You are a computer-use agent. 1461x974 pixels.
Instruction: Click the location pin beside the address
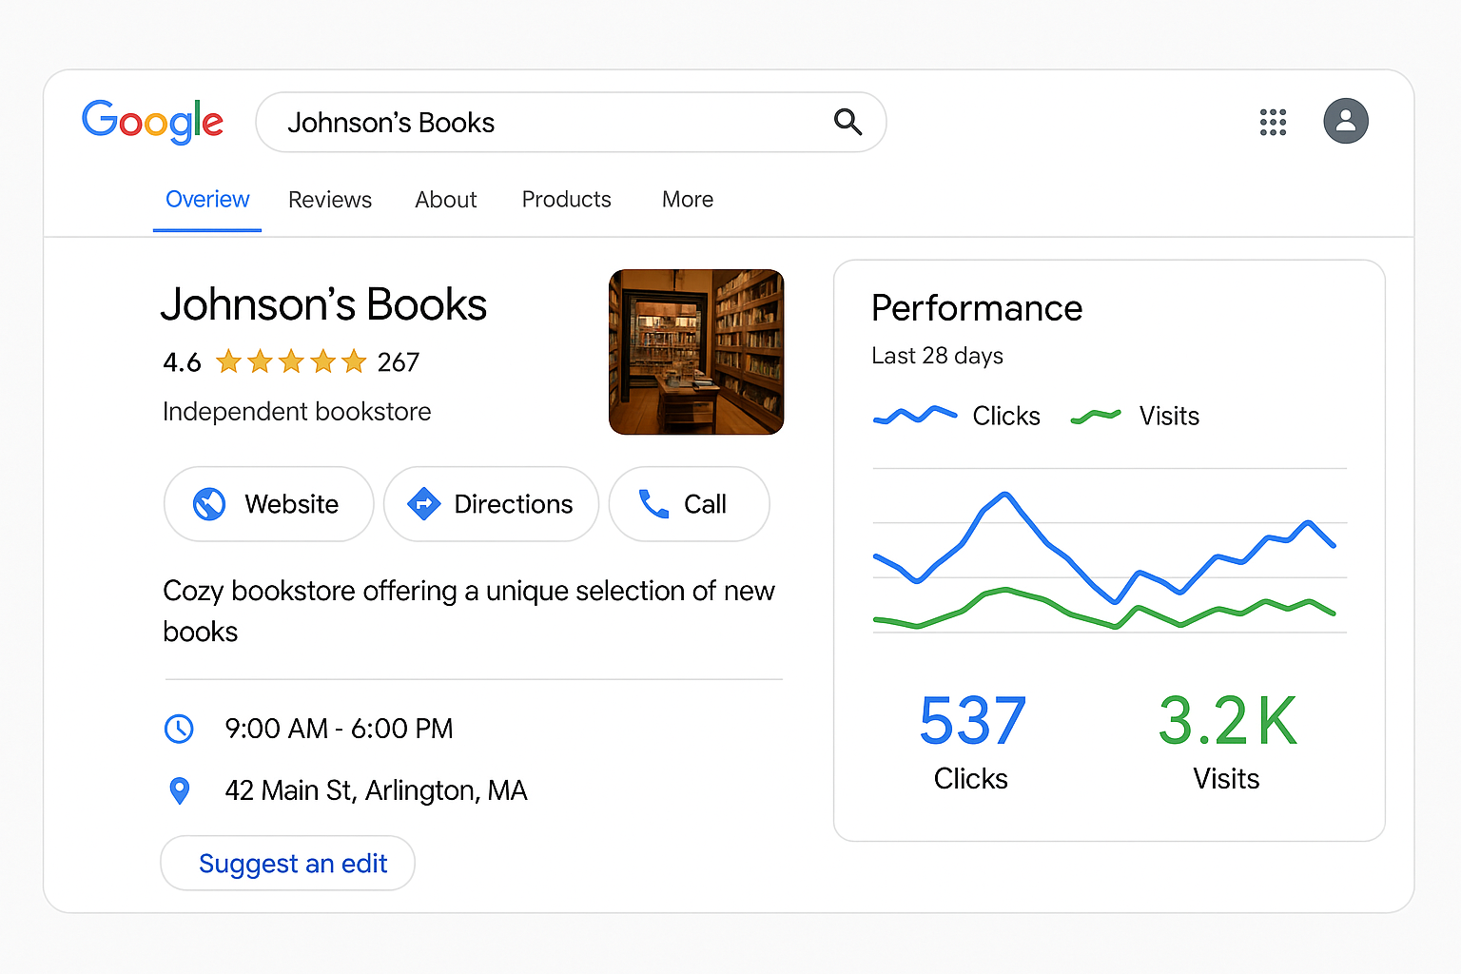(181, 789)
